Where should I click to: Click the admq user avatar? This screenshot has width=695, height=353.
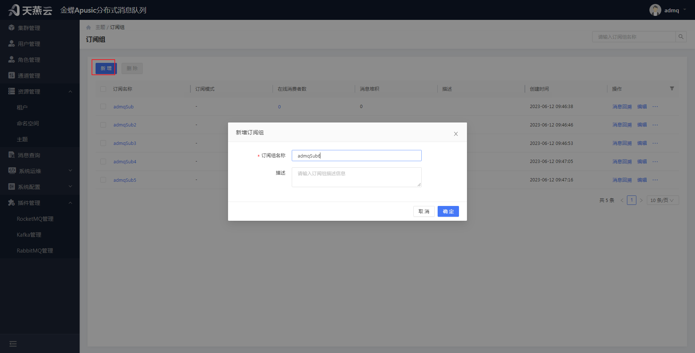[655, 10]
